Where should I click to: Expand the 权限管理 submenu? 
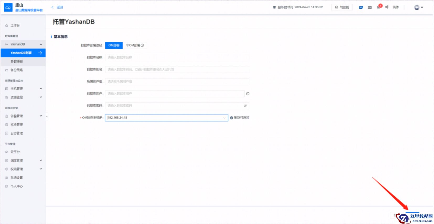coord(41,169)
